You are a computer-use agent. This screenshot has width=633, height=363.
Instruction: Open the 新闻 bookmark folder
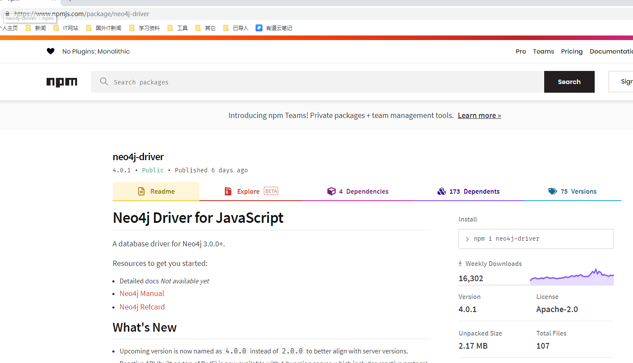tap(36, 28)
